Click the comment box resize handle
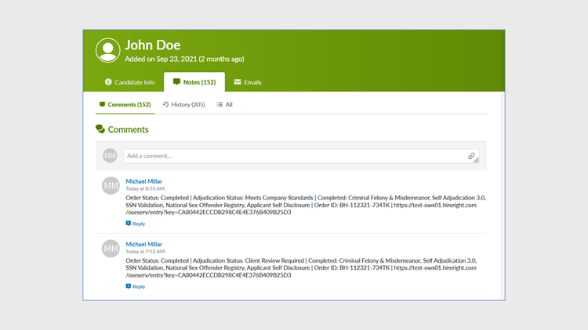The height and width of the screenshot is (330, 588). pyautogui.click(x=476, y=160)
